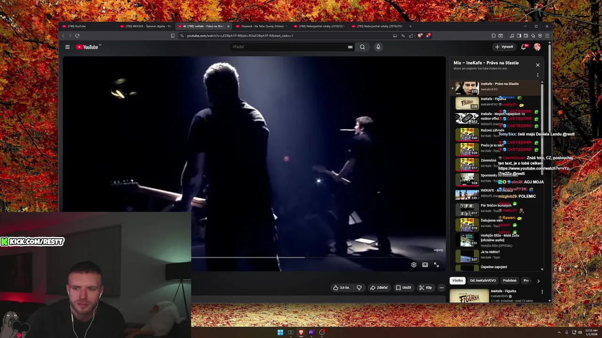Open the Mix playlist options menu
The height and width of the screenshot is (338, 602).
click(538, 75)
